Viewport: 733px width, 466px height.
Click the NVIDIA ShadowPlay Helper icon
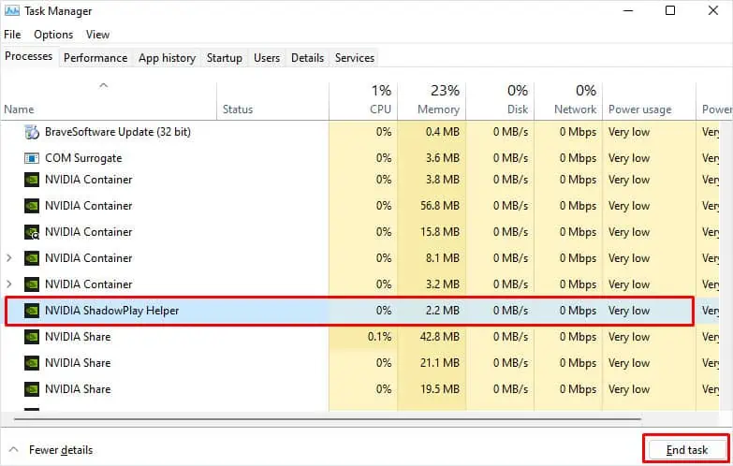32,311
